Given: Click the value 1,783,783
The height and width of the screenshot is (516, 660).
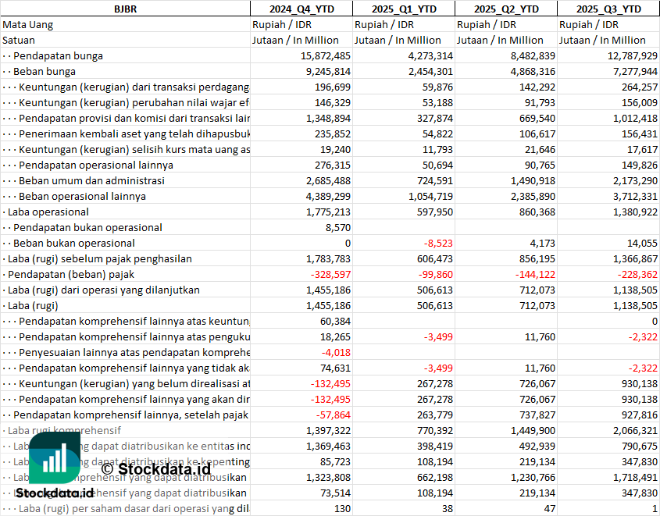Looking at the screenshot, I should [328, 258].
